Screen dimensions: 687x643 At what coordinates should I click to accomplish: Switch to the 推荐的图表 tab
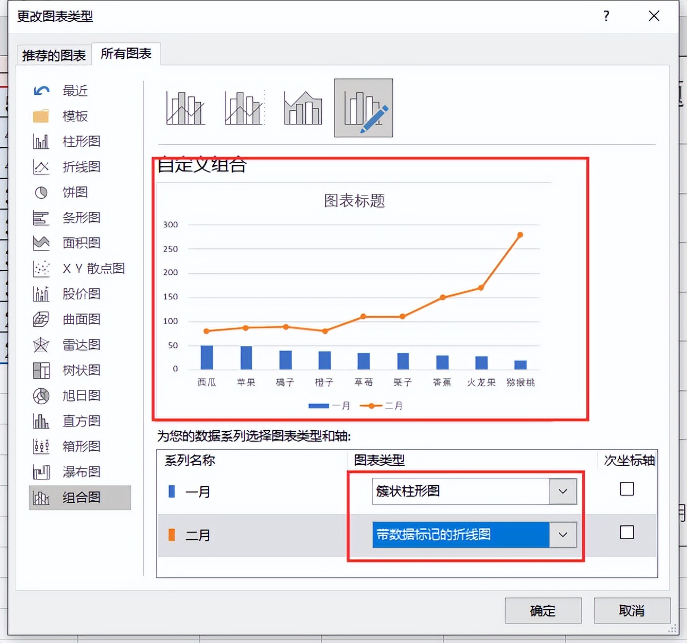click(54, 55)
